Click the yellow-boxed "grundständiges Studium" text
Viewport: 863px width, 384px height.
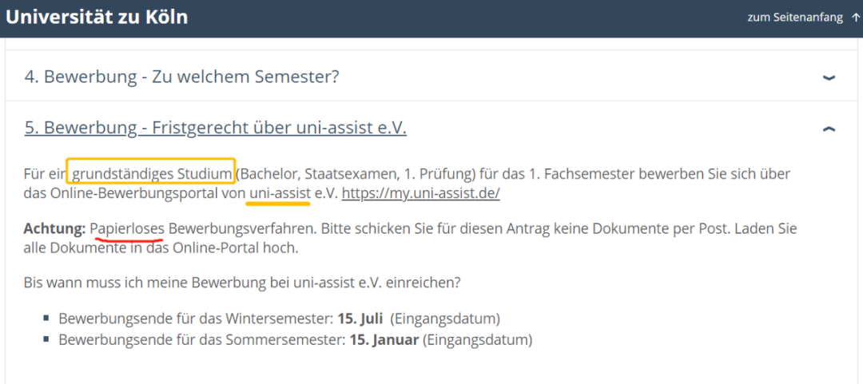tap(152, 172)
